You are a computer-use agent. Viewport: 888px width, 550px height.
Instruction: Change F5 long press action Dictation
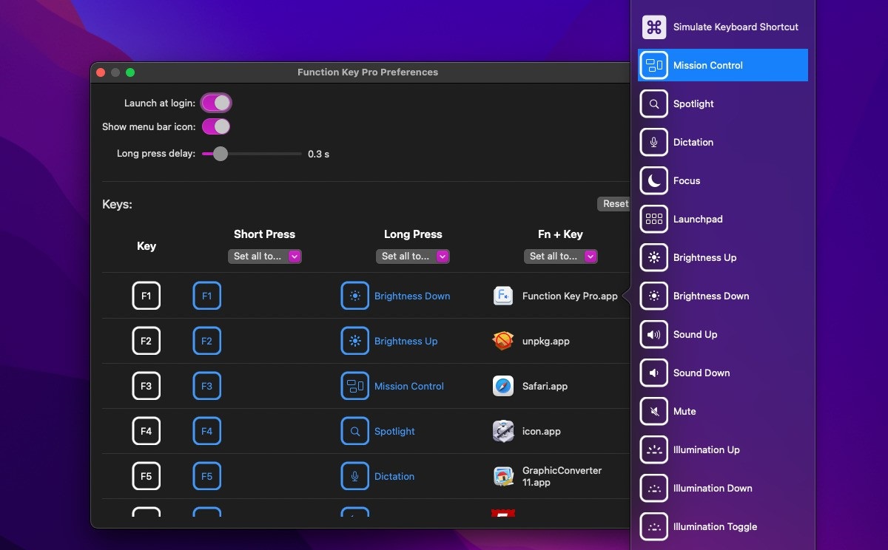coord(378,476)
